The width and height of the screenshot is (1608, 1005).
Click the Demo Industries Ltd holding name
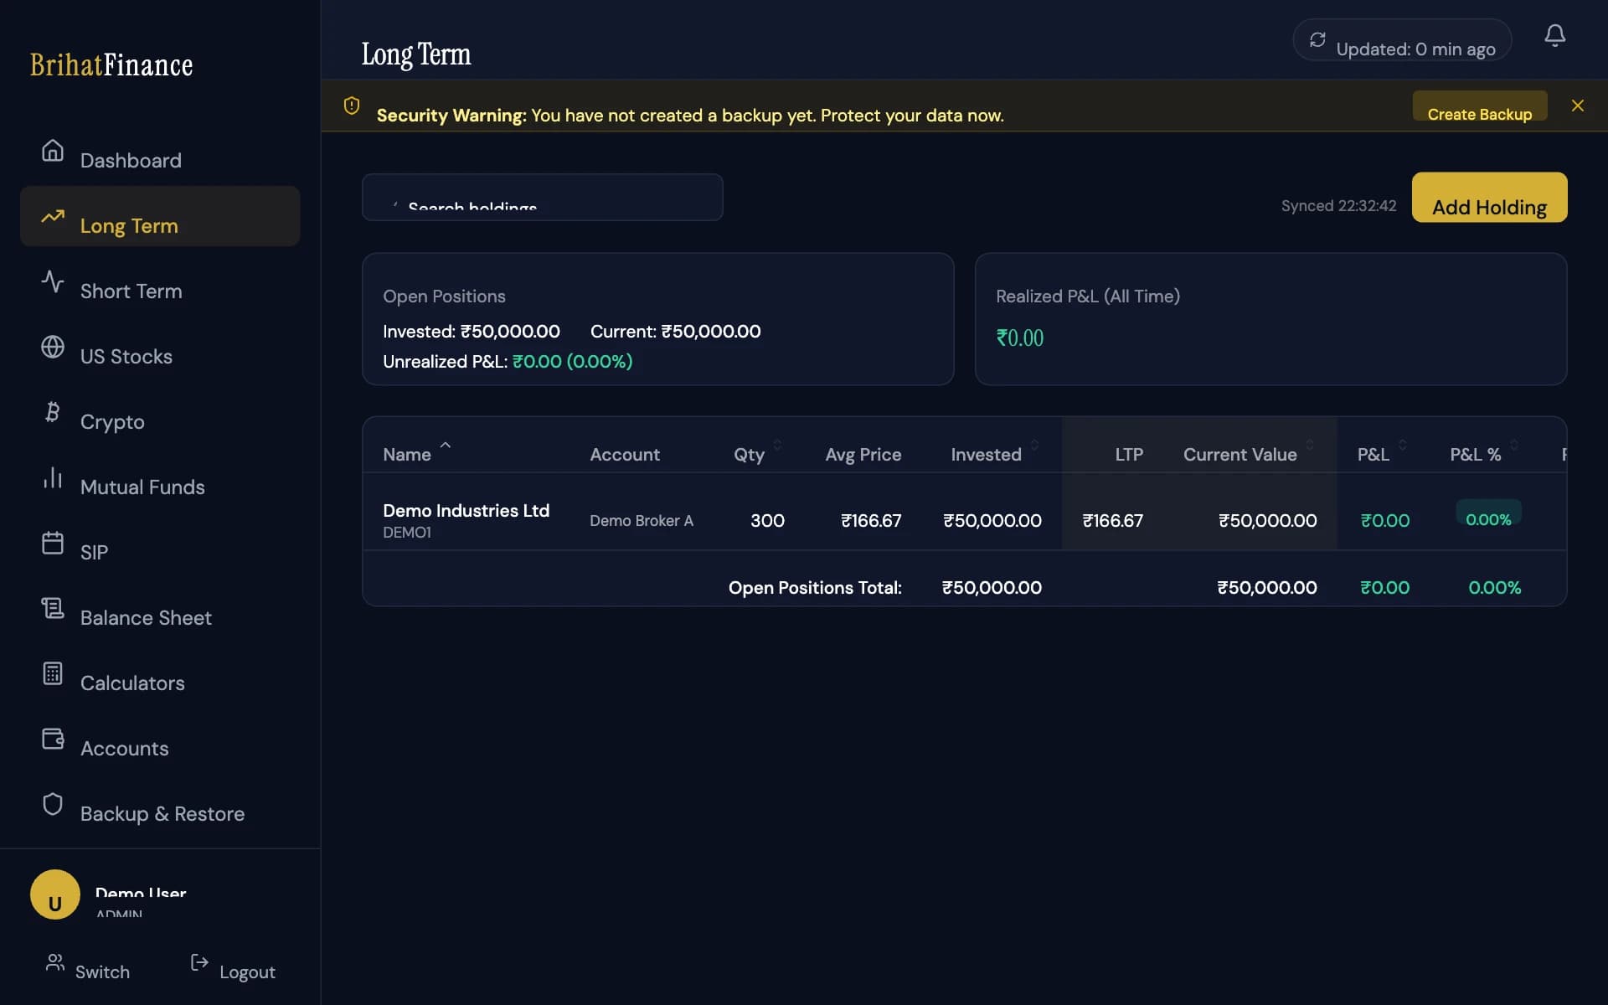pyautogui.click(x=466, y=510)
